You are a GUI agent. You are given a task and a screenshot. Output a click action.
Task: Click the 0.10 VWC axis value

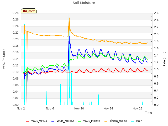click(16, 72)
